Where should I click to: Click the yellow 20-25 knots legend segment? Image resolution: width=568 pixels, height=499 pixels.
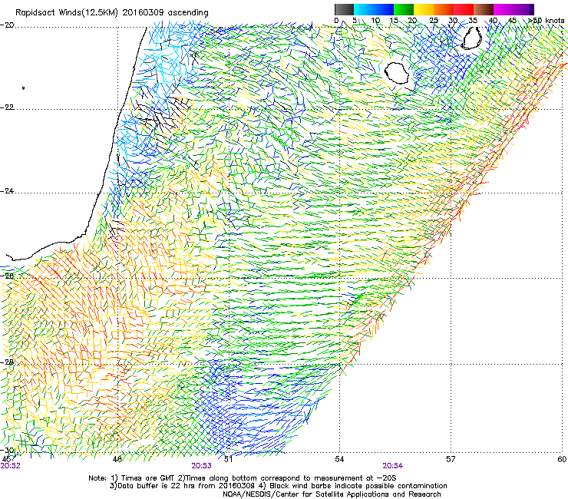pos(424,9)
